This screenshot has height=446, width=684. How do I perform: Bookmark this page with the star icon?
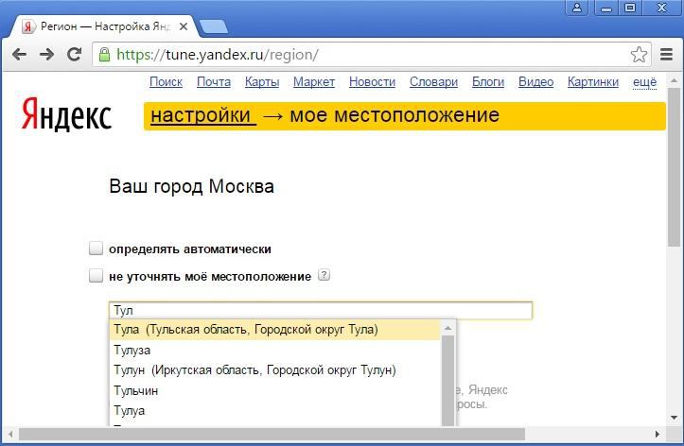(x=640, y=55)
